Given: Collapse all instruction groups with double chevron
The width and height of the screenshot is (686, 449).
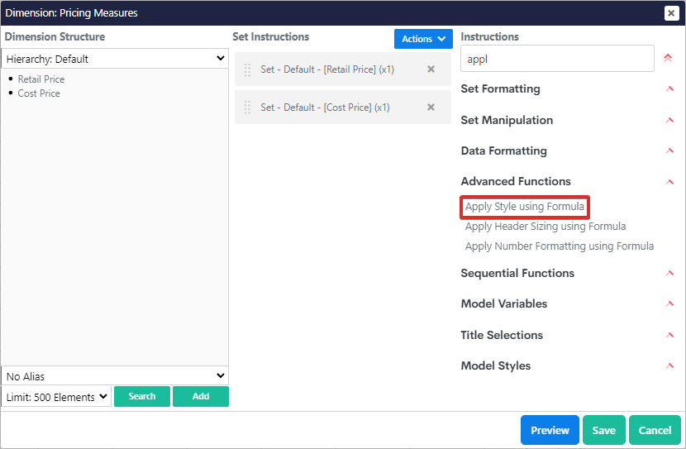Looking at the screenshot, I should point(668,59).
